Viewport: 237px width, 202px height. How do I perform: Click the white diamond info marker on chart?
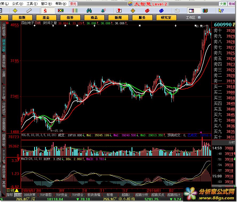click(35, 26)
